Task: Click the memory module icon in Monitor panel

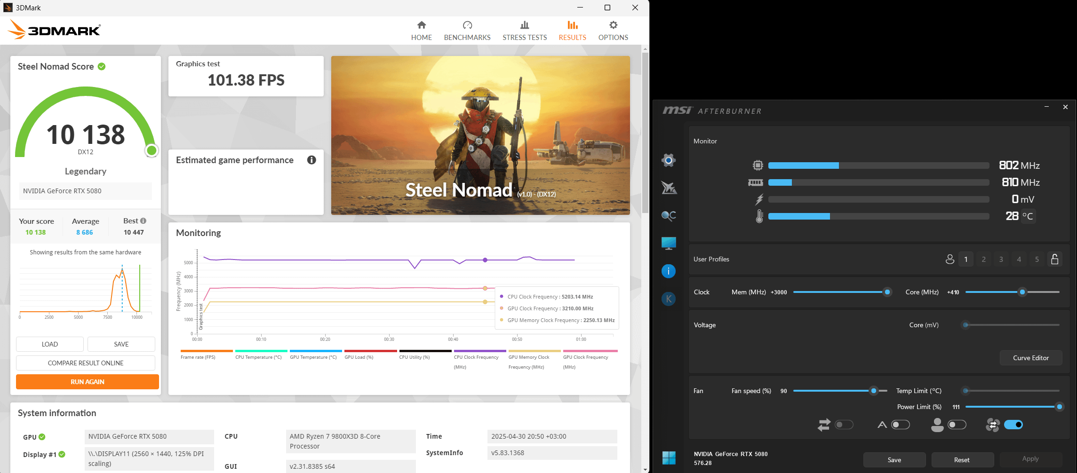Action: point(756,182)
